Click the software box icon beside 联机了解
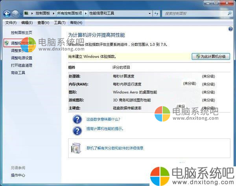Image resolution: width=236 pixels, height=186 pixels. [77, 148]
